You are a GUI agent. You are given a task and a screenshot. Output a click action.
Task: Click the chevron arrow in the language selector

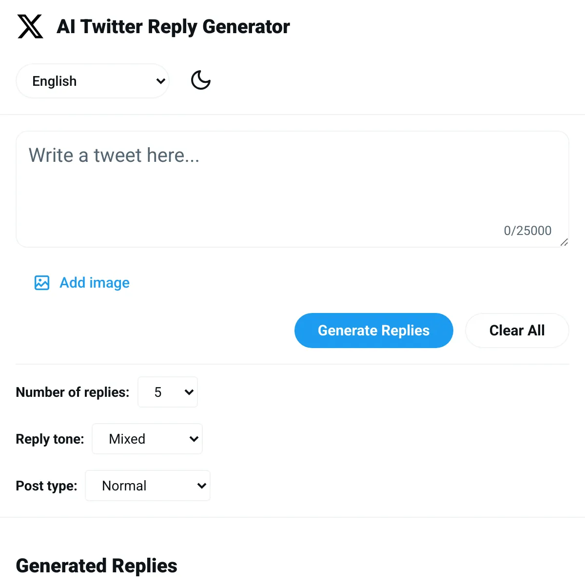[160, 81]
